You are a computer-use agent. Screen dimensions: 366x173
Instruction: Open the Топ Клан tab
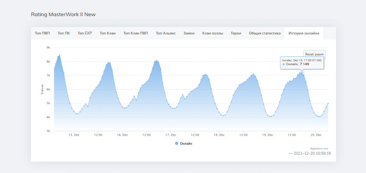pos(108,33)
